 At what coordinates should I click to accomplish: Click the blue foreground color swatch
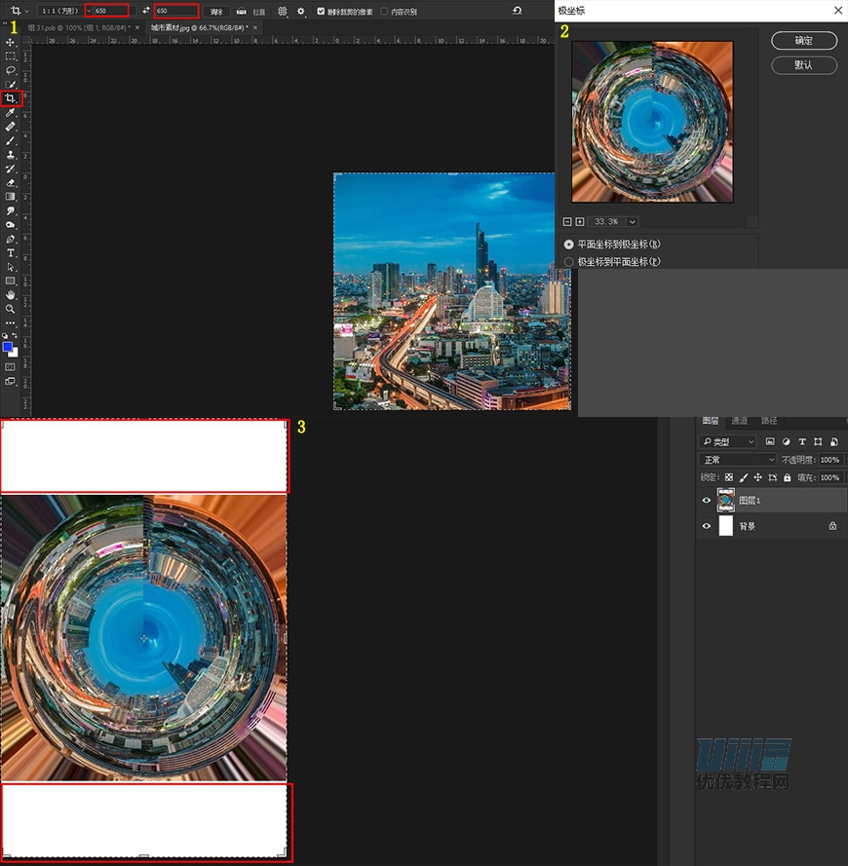coord(8,347)
